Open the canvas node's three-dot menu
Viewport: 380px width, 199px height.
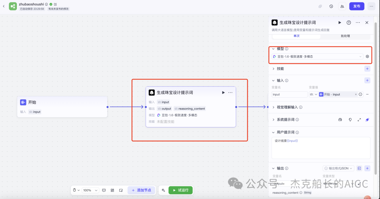(230, 93)
